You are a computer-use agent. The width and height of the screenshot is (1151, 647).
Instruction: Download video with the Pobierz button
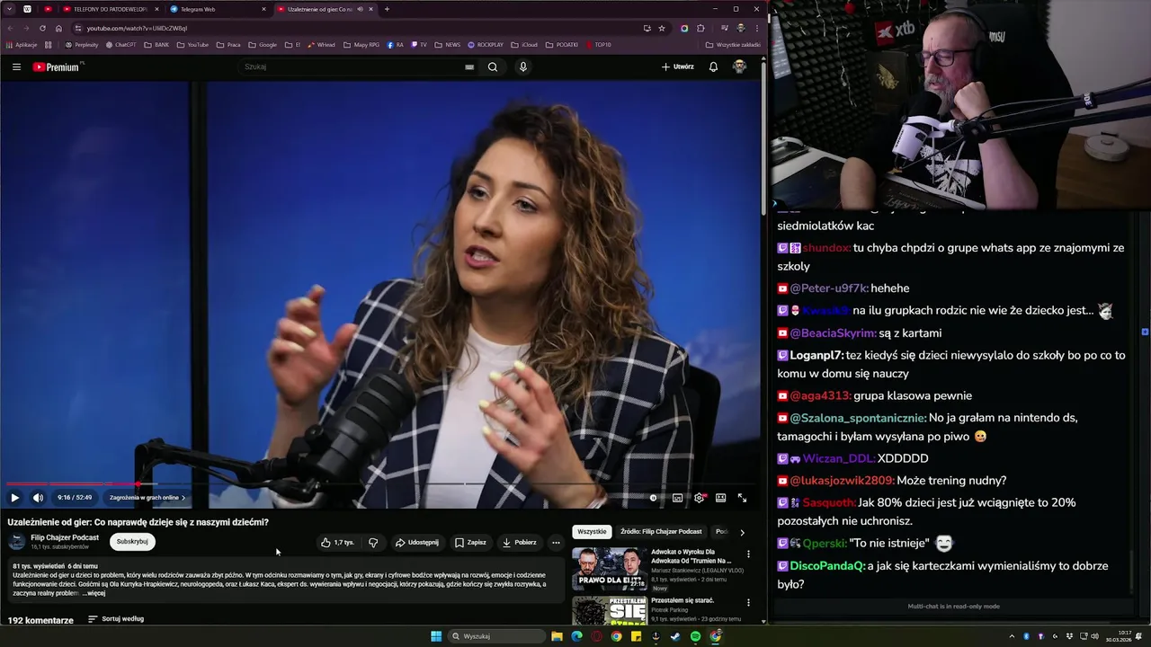click(519, 542)
